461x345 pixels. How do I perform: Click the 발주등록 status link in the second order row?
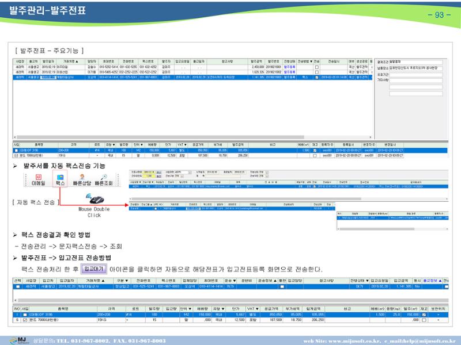[289, 72]
